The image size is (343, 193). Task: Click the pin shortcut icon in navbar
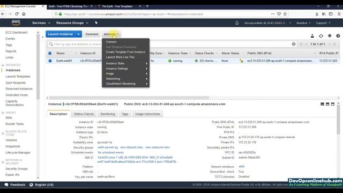tap(96, 23)
